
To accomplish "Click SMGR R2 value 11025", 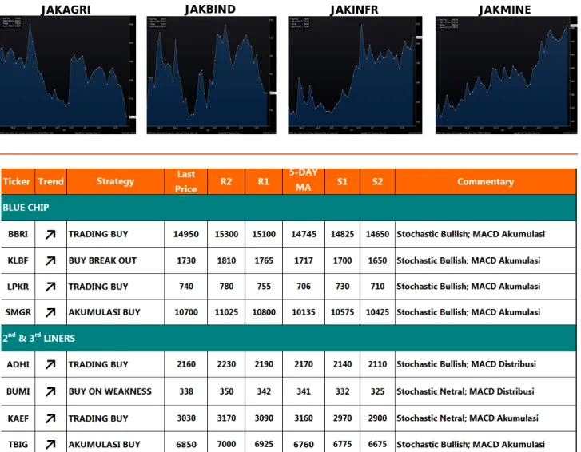I will tap(226, 312).
